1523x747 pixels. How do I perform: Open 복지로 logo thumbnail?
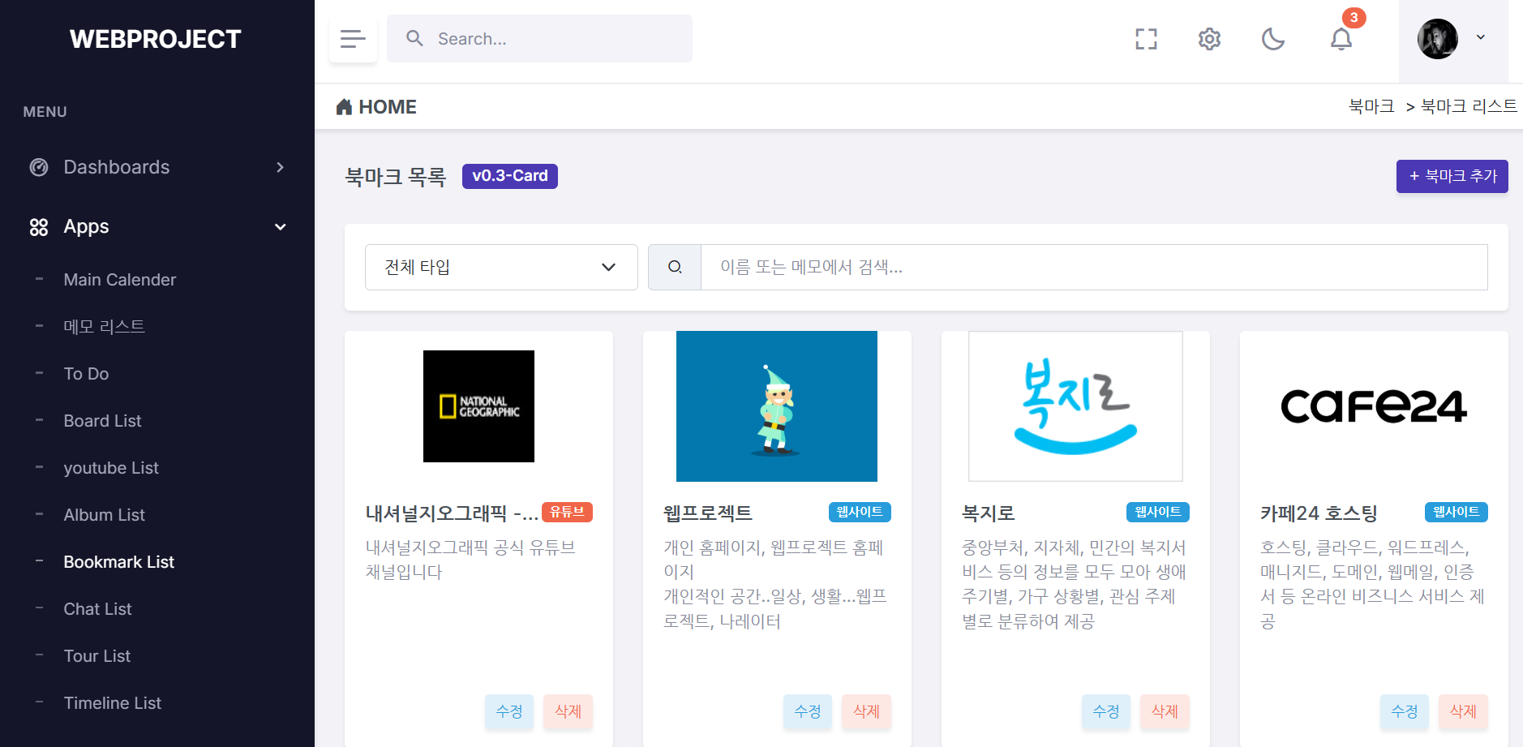click(1075, 406)
